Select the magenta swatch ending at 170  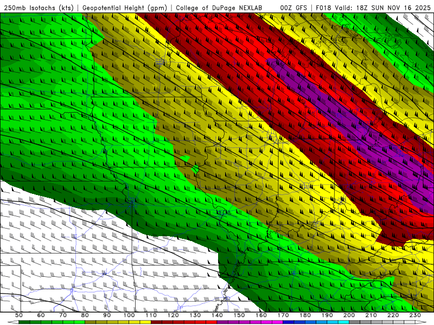tap(277, 322)
